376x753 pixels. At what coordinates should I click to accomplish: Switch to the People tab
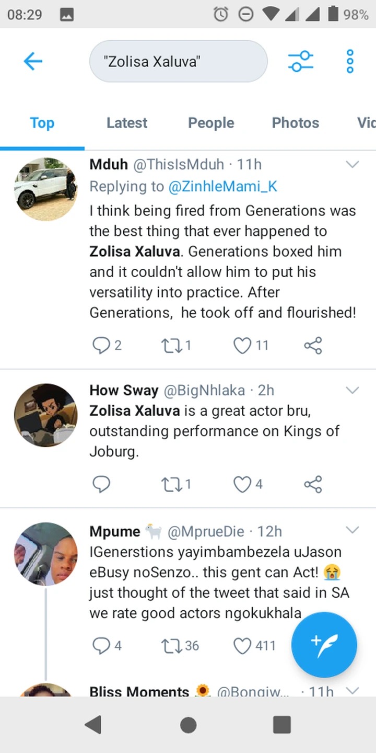tap(211, 123)
